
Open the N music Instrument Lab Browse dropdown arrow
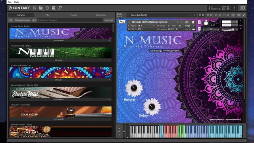pos(110,80)
